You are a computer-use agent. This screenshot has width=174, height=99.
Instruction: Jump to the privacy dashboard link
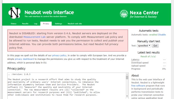point(24,59)
